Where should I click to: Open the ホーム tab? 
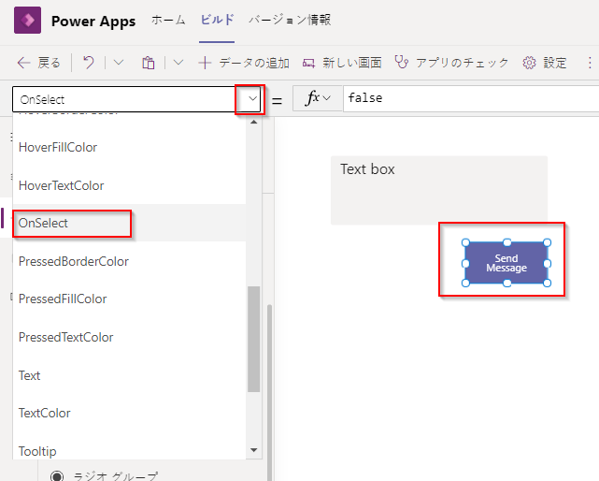[x=168, y=20]
